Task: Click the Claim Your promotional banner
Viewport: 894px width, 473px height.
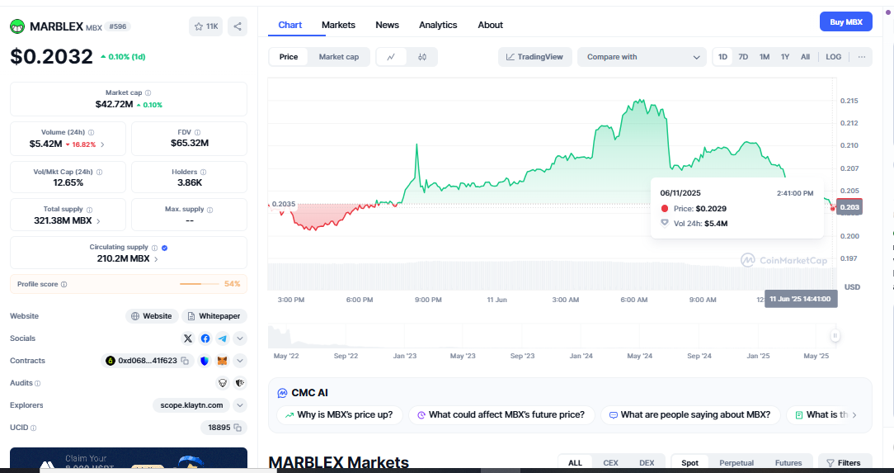Action: coord(129,459)
